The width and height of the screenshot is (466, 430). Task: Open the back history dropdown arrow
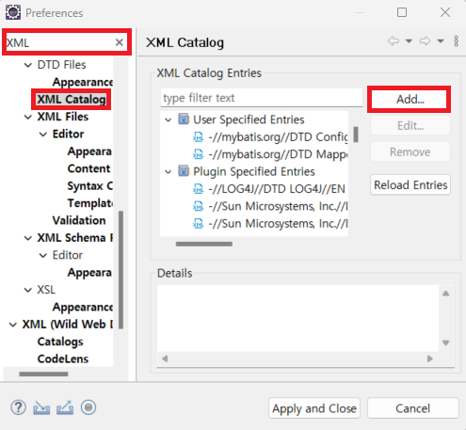(x=409, y=41)
